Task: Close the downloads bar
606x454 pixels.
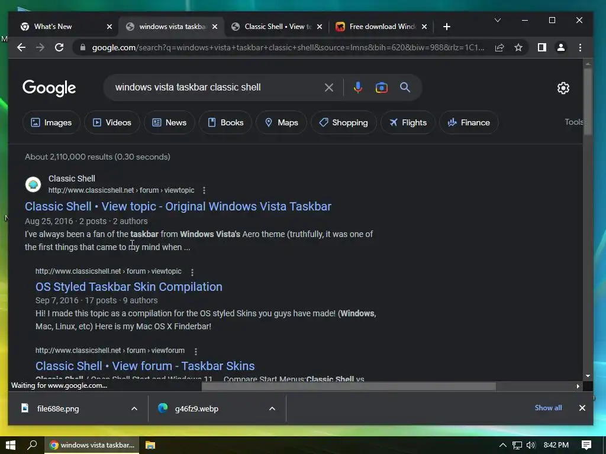Action: [582, 408]
